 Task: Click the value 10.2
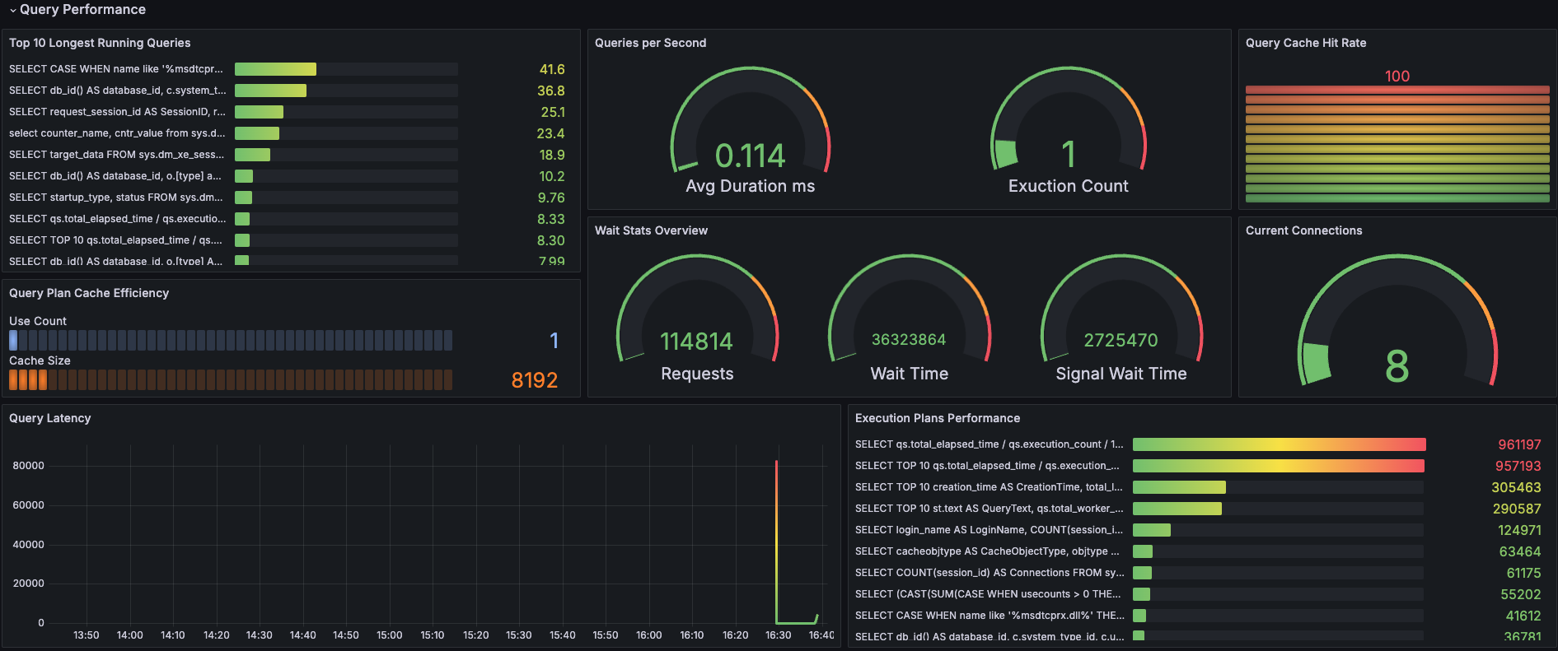tap(552, 176)
